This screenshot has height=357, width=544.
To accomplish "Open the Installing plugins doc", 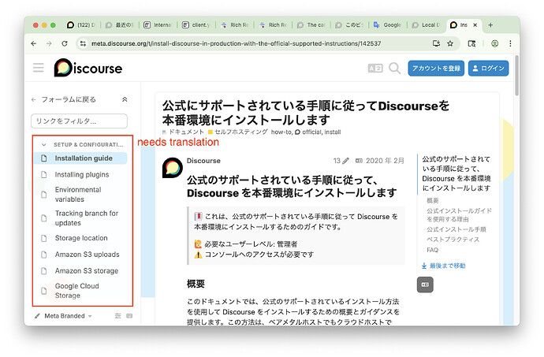I will point(80,174).
